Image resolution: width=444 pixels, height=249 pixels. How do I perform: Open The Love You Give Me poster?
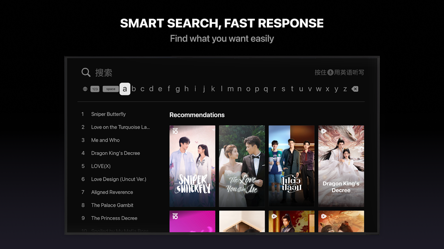(242, 166)
